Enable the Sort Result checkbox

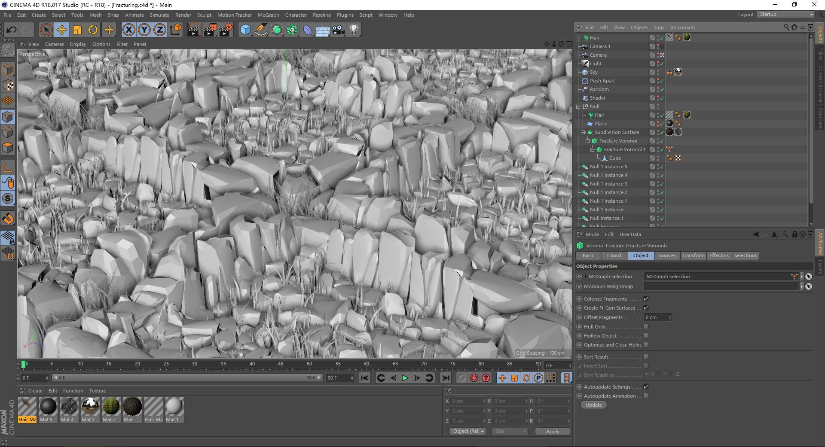(646, 357)
